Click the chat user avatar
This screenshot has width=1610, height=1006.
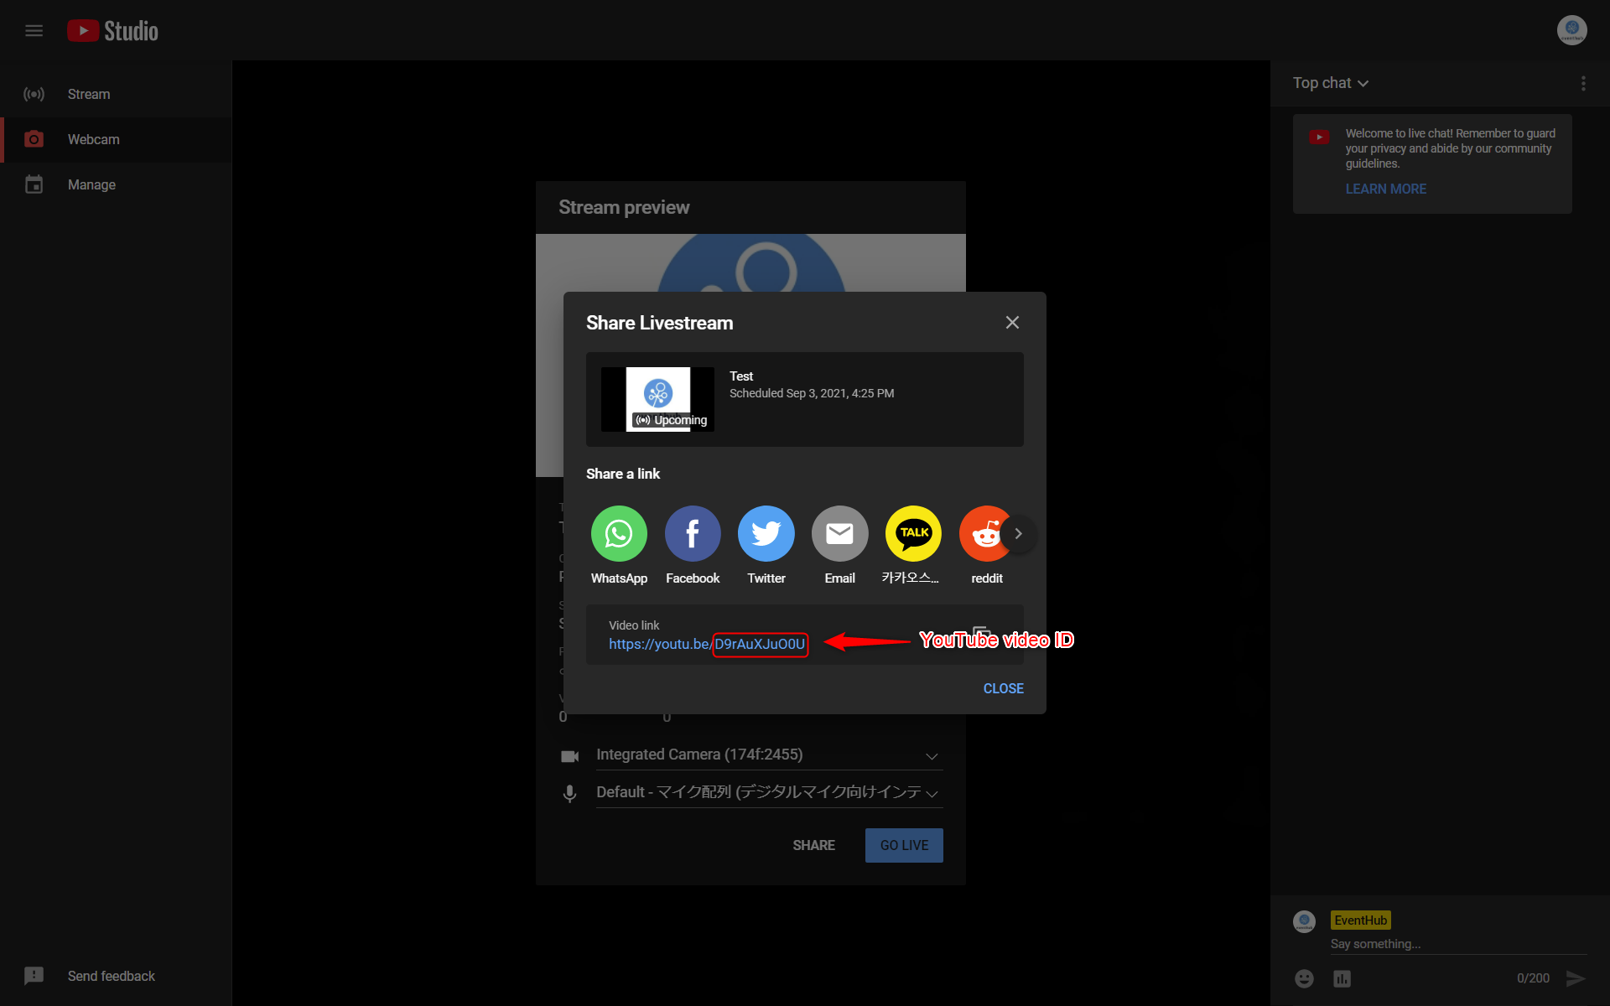(1304, 921)
